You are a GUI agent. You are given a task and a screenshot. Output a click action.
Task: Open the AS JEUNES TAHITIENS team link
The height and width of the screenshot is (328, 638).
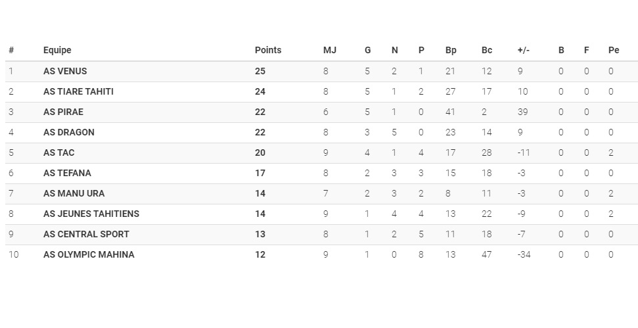tap(91, 214)
